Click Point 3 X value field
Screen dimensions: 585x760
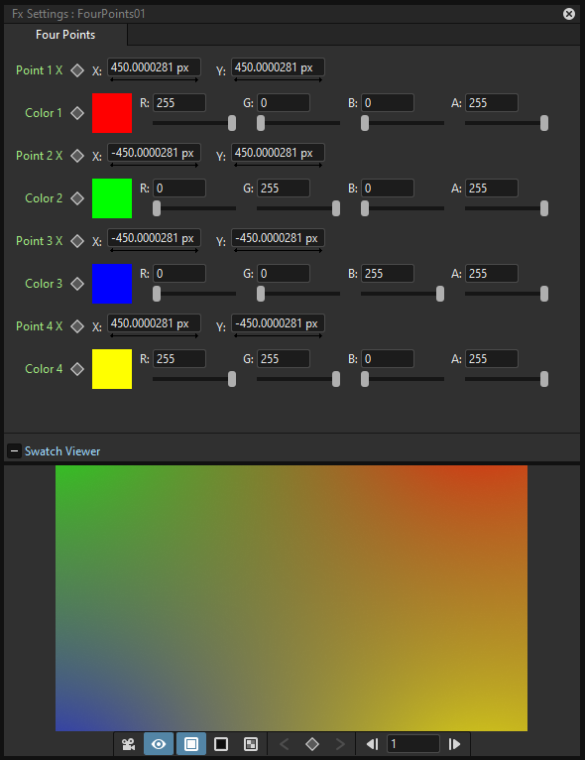click(154, 238)
